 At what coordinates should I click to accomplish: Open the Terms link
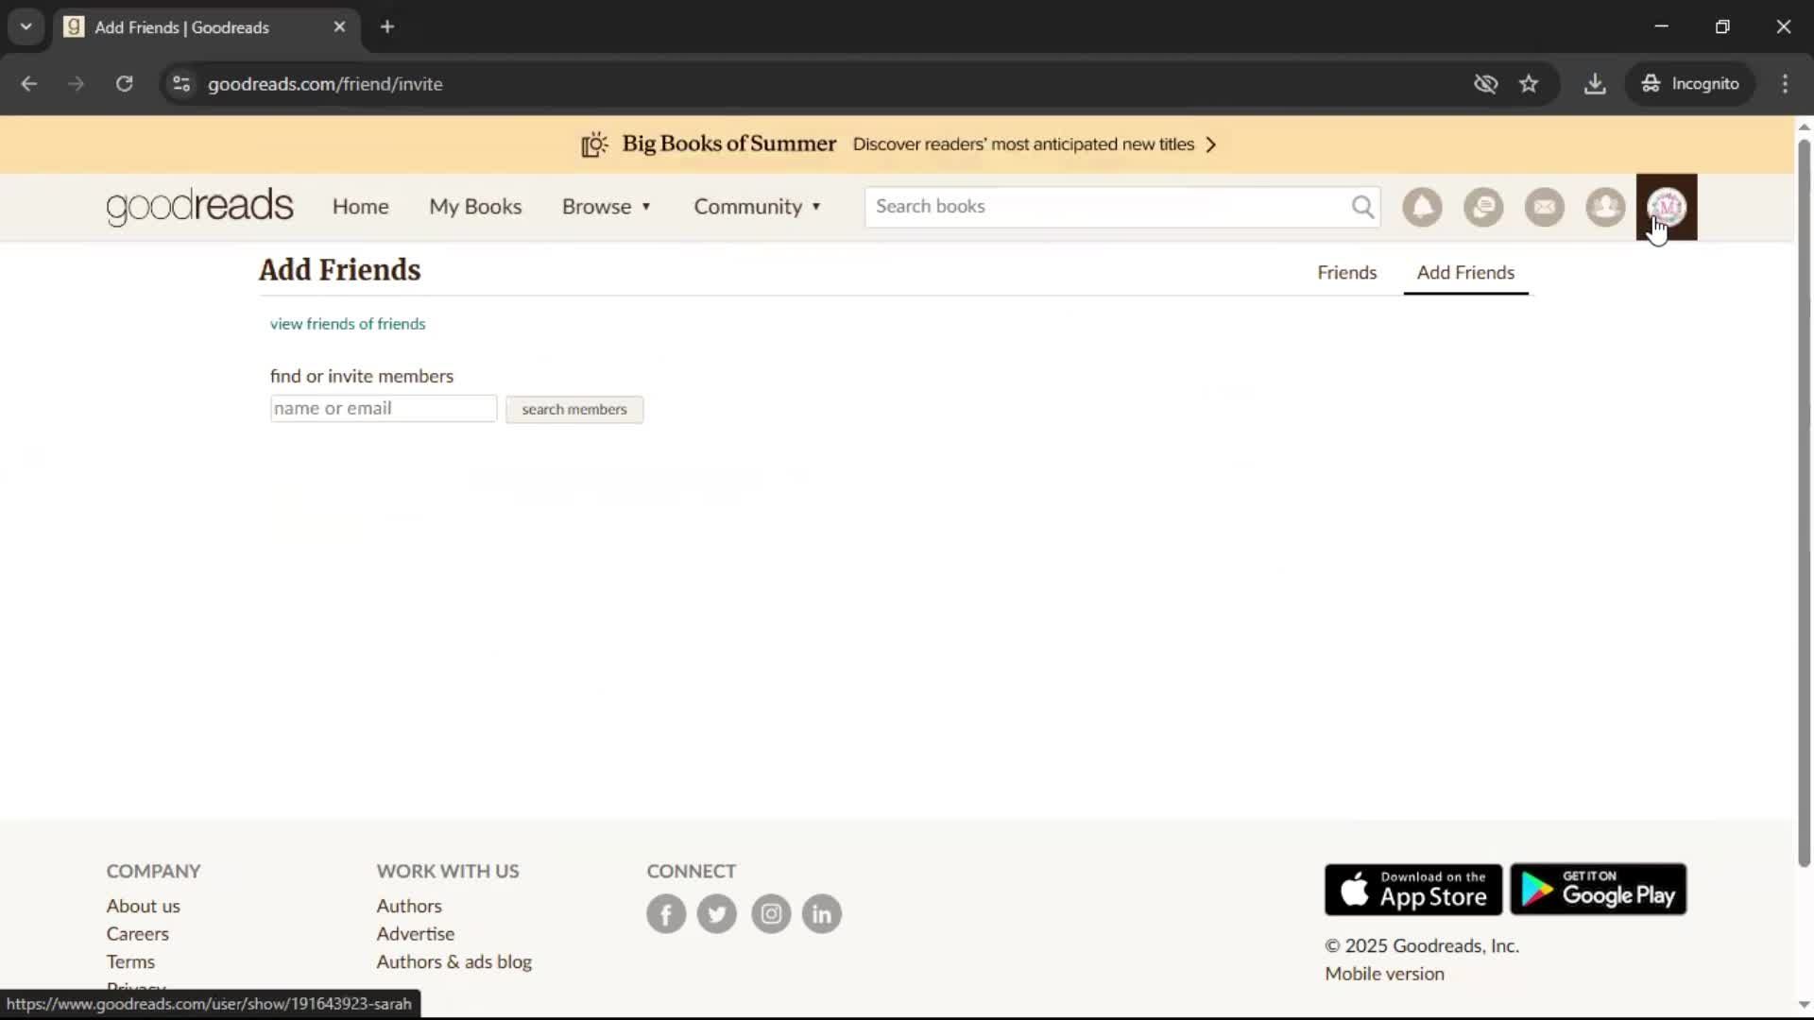coord(130,962)
